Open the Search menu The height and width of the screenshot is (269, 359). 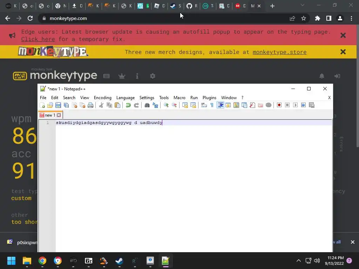[x=69, y=98]
